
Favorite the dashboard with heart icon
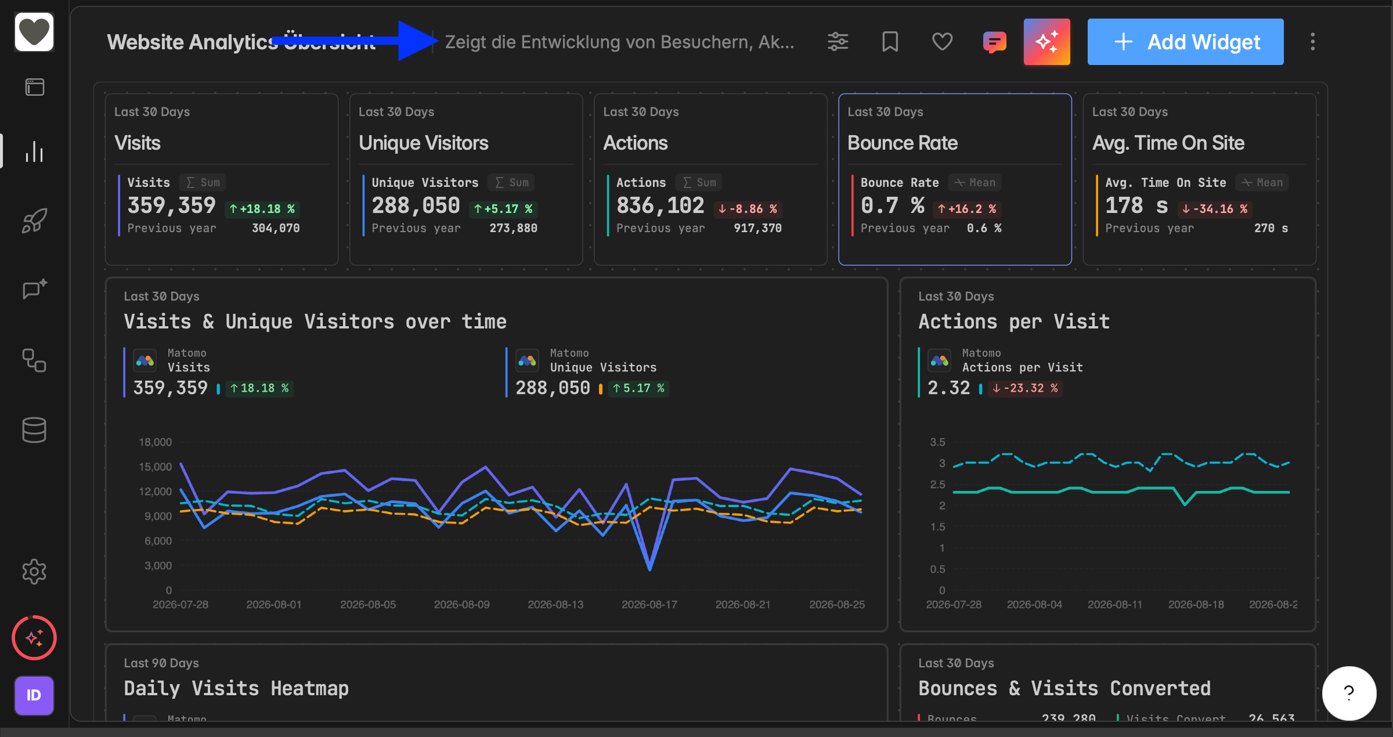942,42
